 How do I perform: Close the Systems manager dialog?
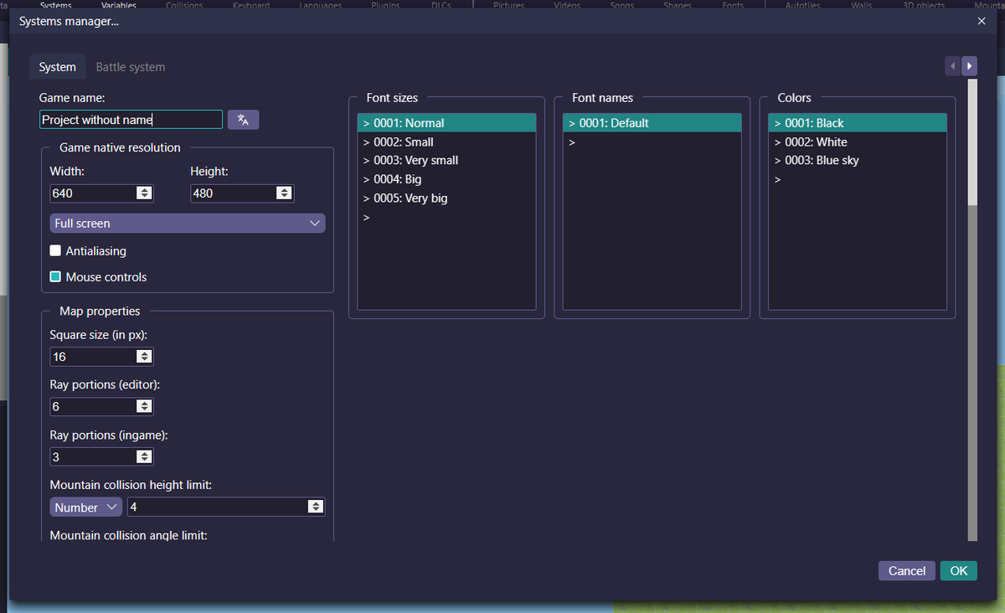point(982,21)
